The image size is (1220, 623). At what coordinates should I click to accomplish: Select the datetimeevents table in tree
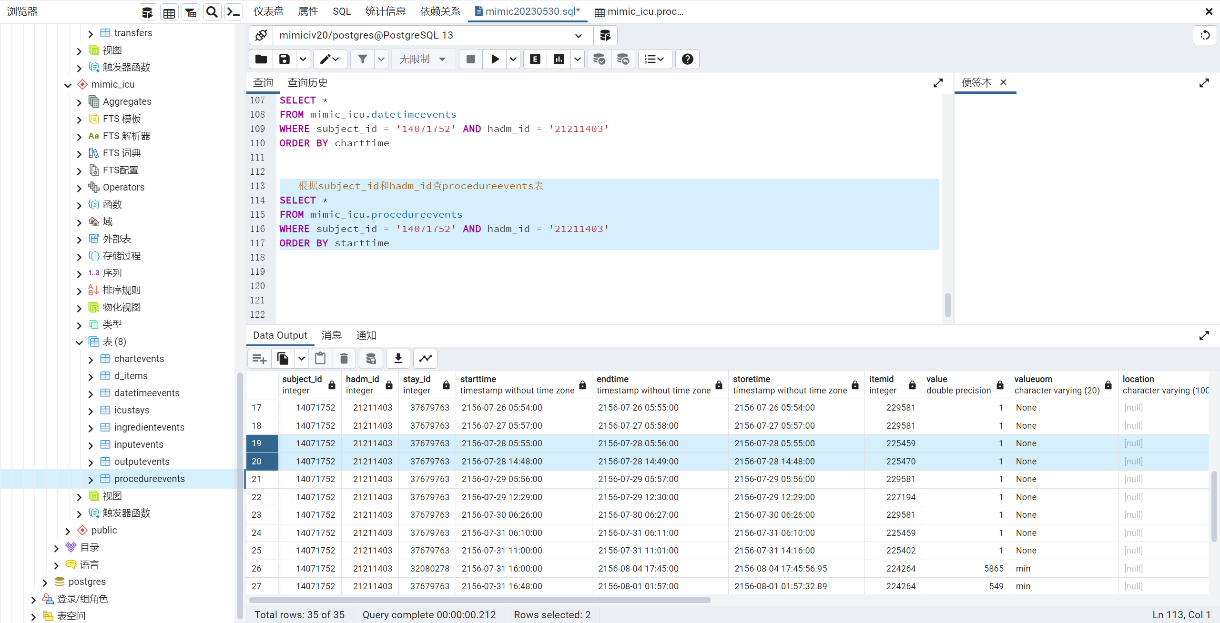pyautogui.click(x=147, y=393)
